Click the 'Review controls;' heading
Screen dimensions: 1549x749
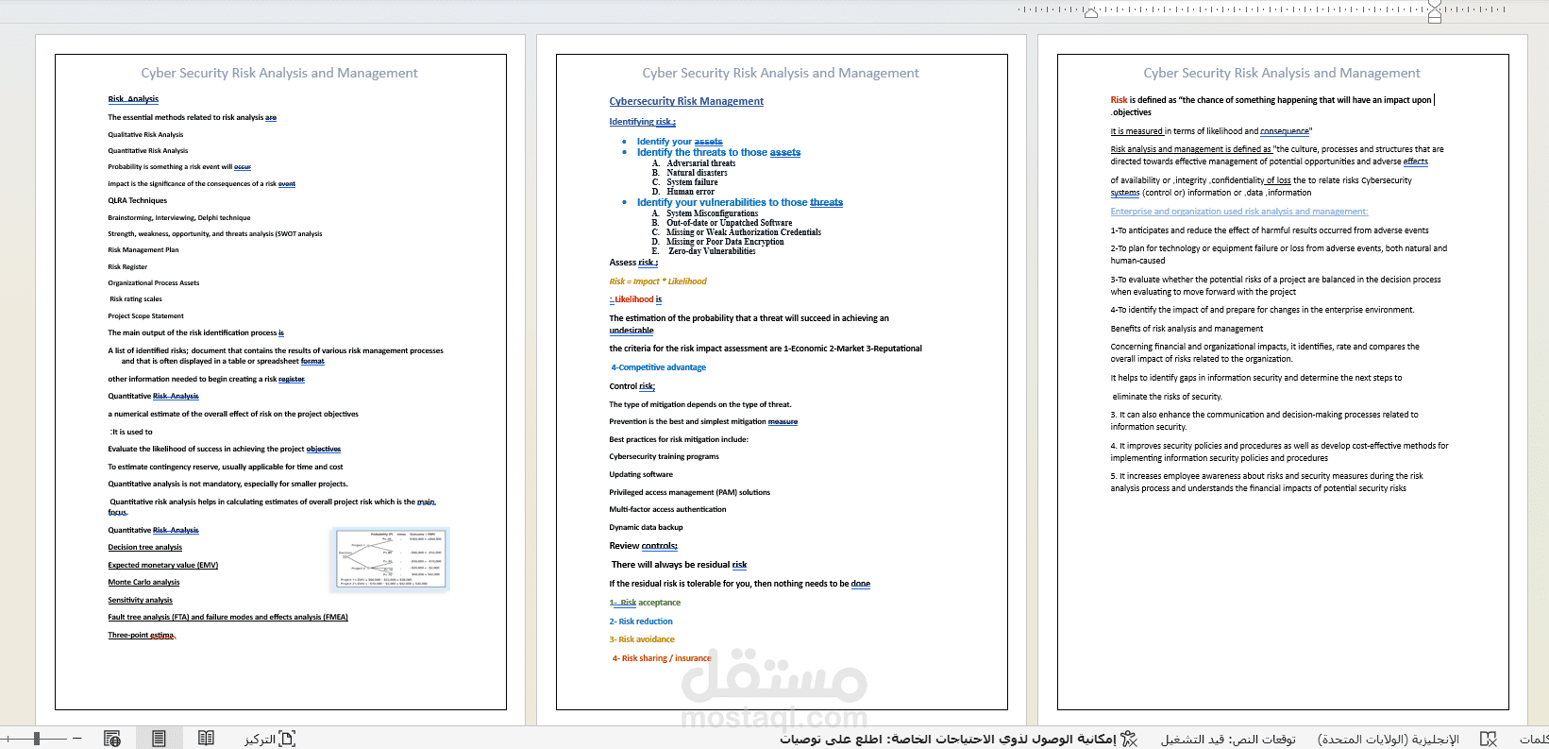[643, 546]
